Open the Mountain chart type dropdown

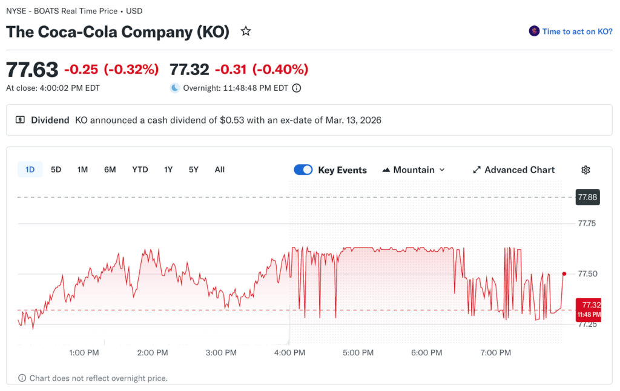414,170
